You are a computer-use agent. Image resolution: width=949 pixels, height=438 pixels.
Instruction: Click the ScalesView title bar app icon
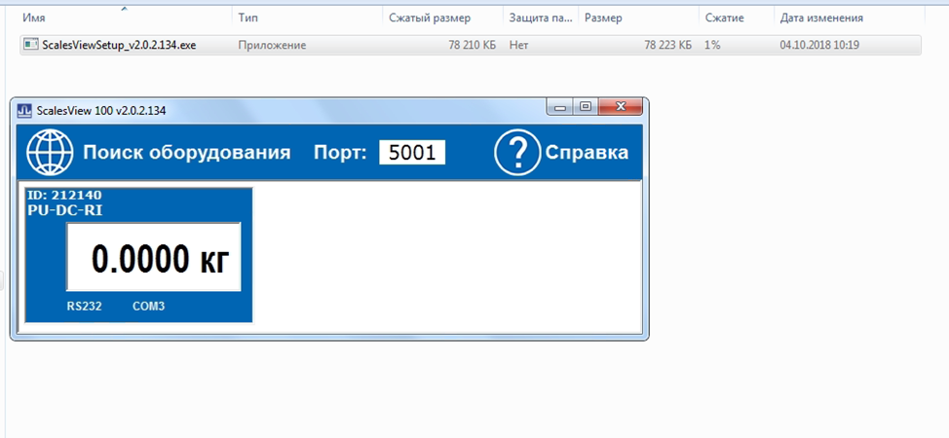click(24, 111)
